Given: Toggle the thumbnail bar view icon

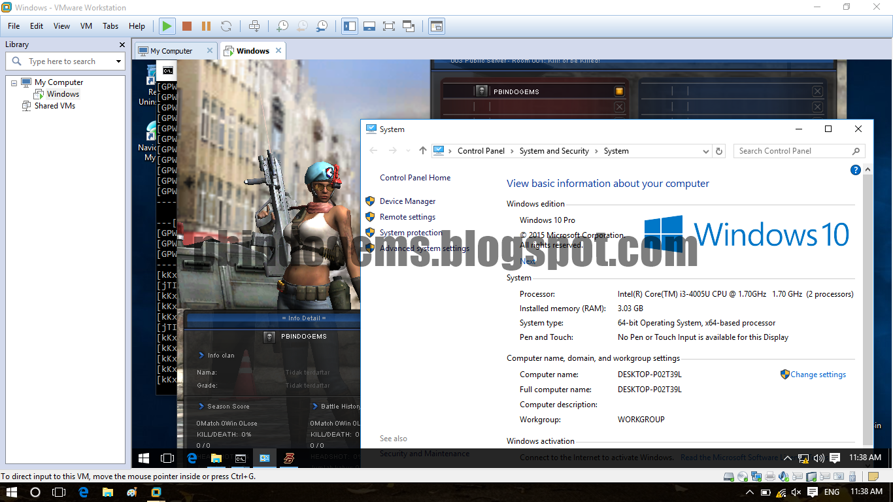Looking at the screenshot, I should (369, 26).
